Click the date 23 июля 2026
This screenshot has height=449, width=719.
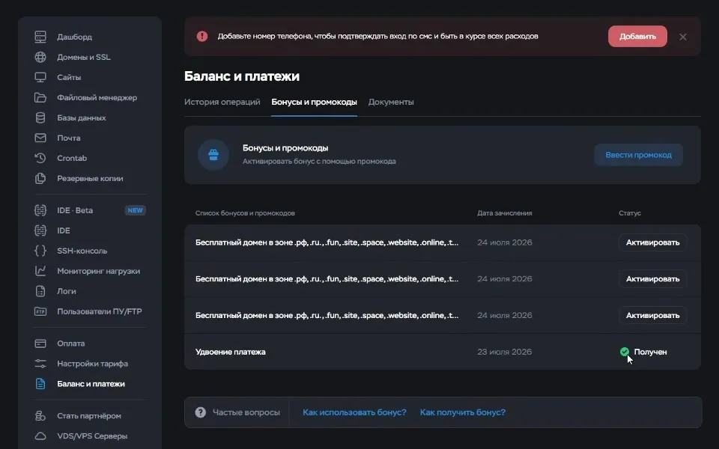[x=504, y=352]
